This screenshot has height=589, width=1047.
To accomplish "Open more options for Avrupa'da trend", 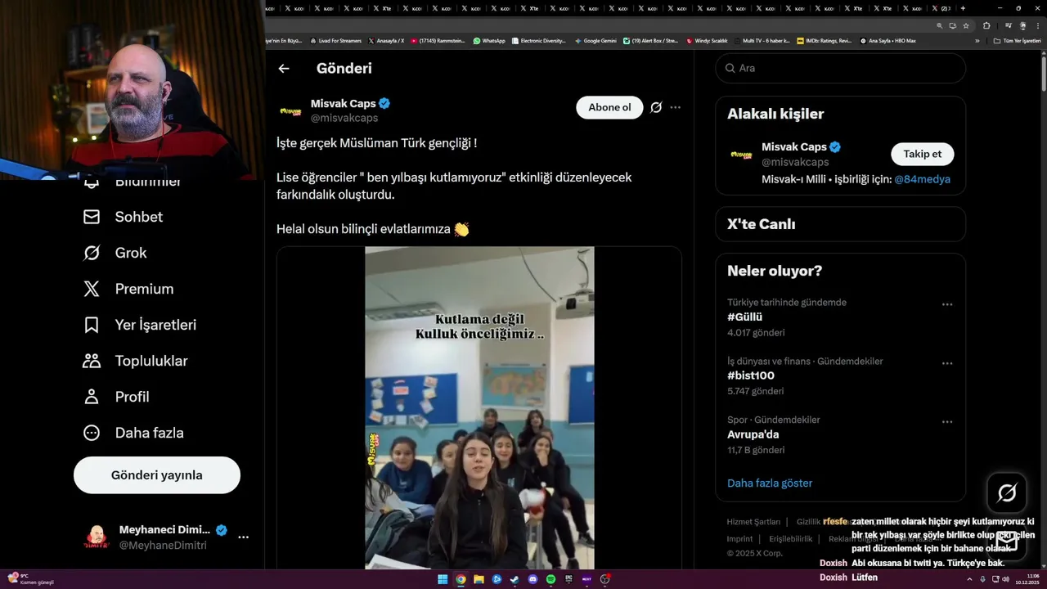I will [x=947, y=422].
